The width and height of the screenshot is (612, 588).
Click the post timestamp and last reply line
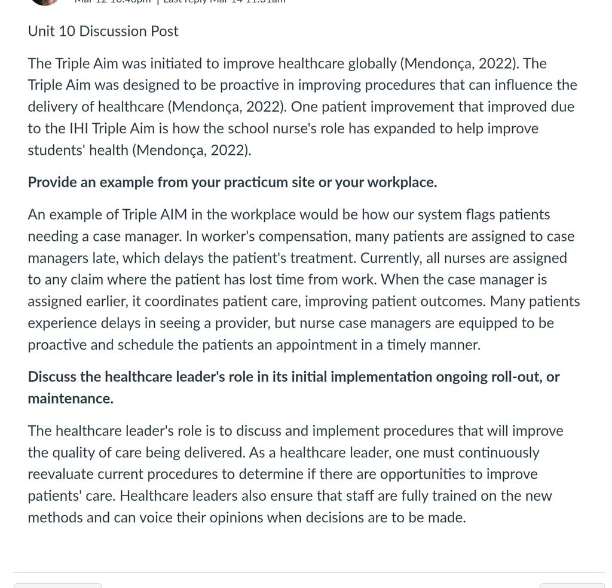click(180, 2)
